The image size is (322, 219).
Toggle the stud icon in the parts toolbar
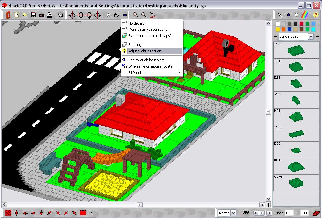pos(297,15)
